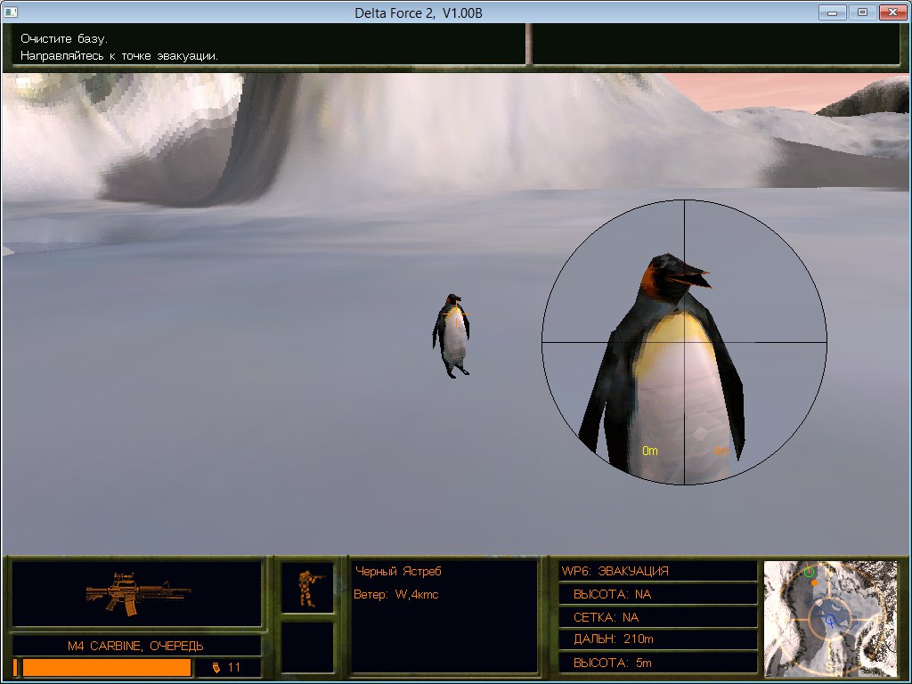Image resolution: width=912 pixels, height=684 pixels.
Task: Click "ДАЛЬН: 210m" distance readout
Action: [613, 639]
